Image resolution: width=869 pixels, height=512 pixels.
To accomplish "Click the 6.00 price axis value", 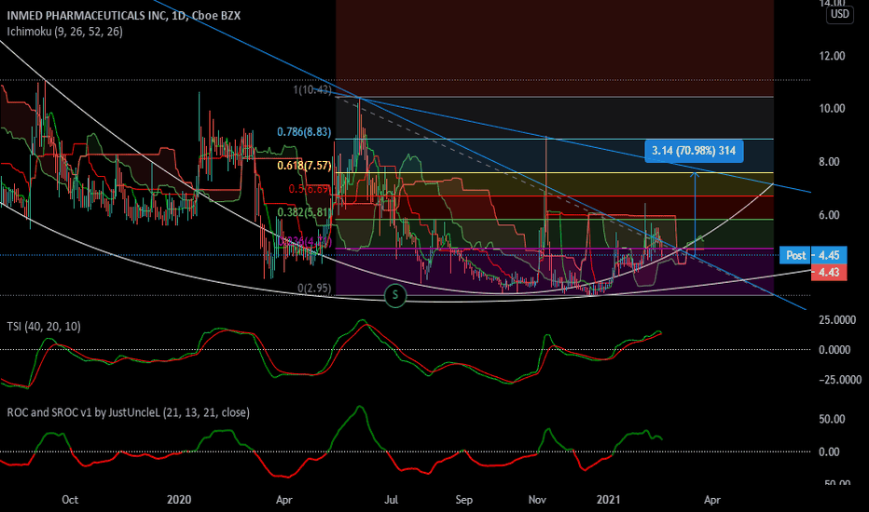I will 829,215.
